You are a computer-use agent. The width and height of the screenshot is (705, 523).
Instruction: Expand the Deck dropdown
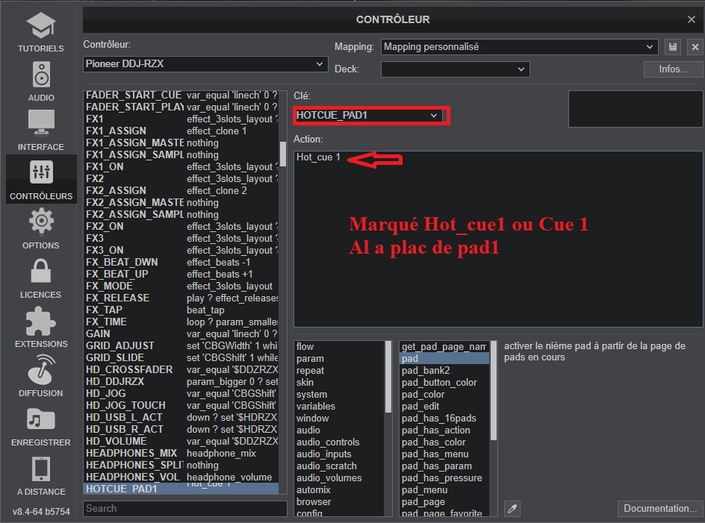coord(455,69)
